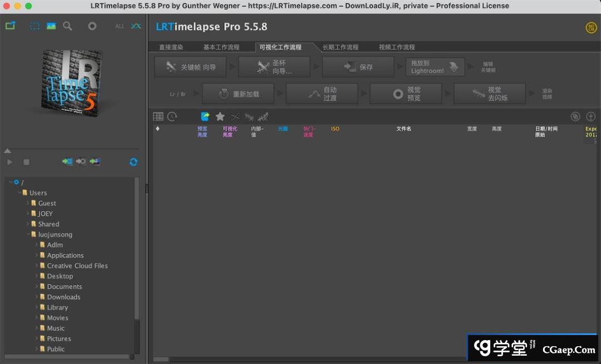The width and height of the screenshot is (601, 364).
Task: Toggle the gray circle icon in the preview toolbar
Action: pos(92,26)
